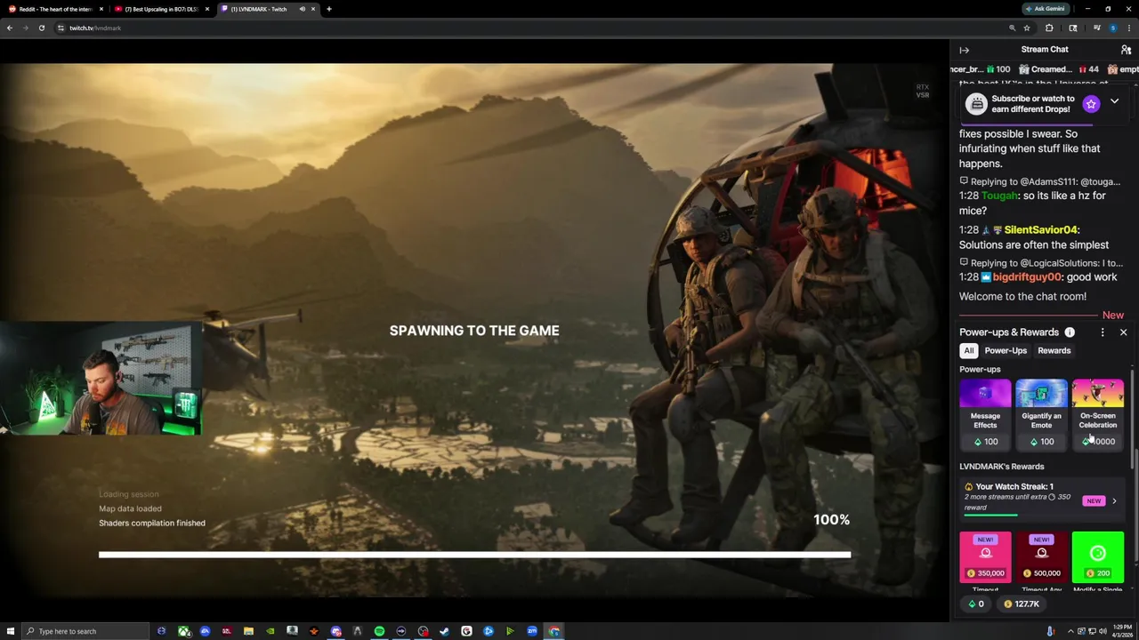Switch to the Rewards tab
This screenshot has height=640, width=1139.
pyautogui.click(x=1054, y=350)
